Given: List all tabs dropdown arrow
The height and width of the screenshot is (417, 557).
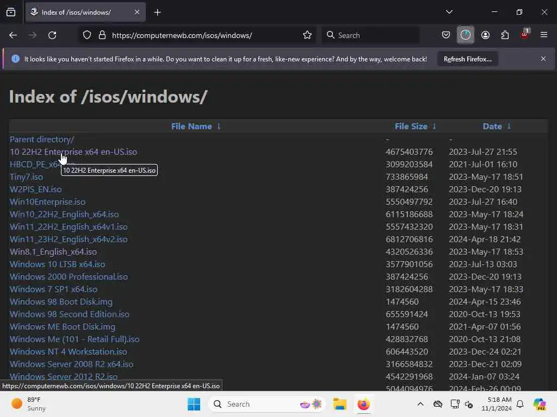Looking at the screenshot, I should click(x=449, y=12).
